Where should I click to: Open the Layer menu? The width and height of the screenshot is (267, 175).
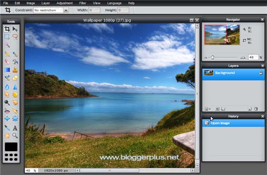tap(46, 3)
